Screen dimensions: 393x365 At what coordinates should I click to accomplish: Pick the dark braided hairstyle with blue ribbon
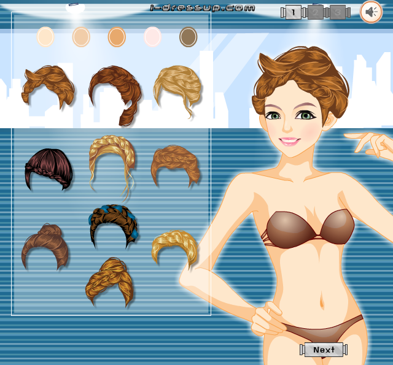(x=113, y=226)
